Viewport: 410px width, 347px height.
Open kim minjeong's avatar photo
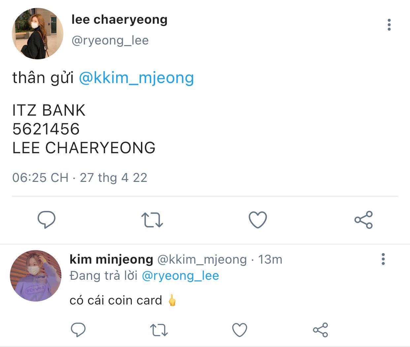[x=36, y=275]
